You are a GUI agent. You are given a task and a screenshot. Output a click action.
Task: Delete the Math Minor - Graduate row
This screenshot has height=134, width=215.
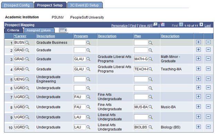tap(208, 59)
